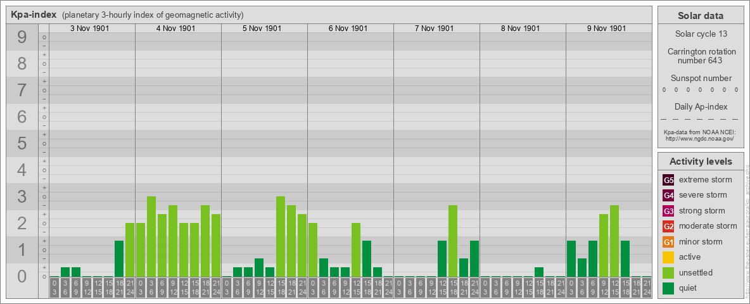
Task: Select the light green unsettled swatch
Action: click(668, 273)
